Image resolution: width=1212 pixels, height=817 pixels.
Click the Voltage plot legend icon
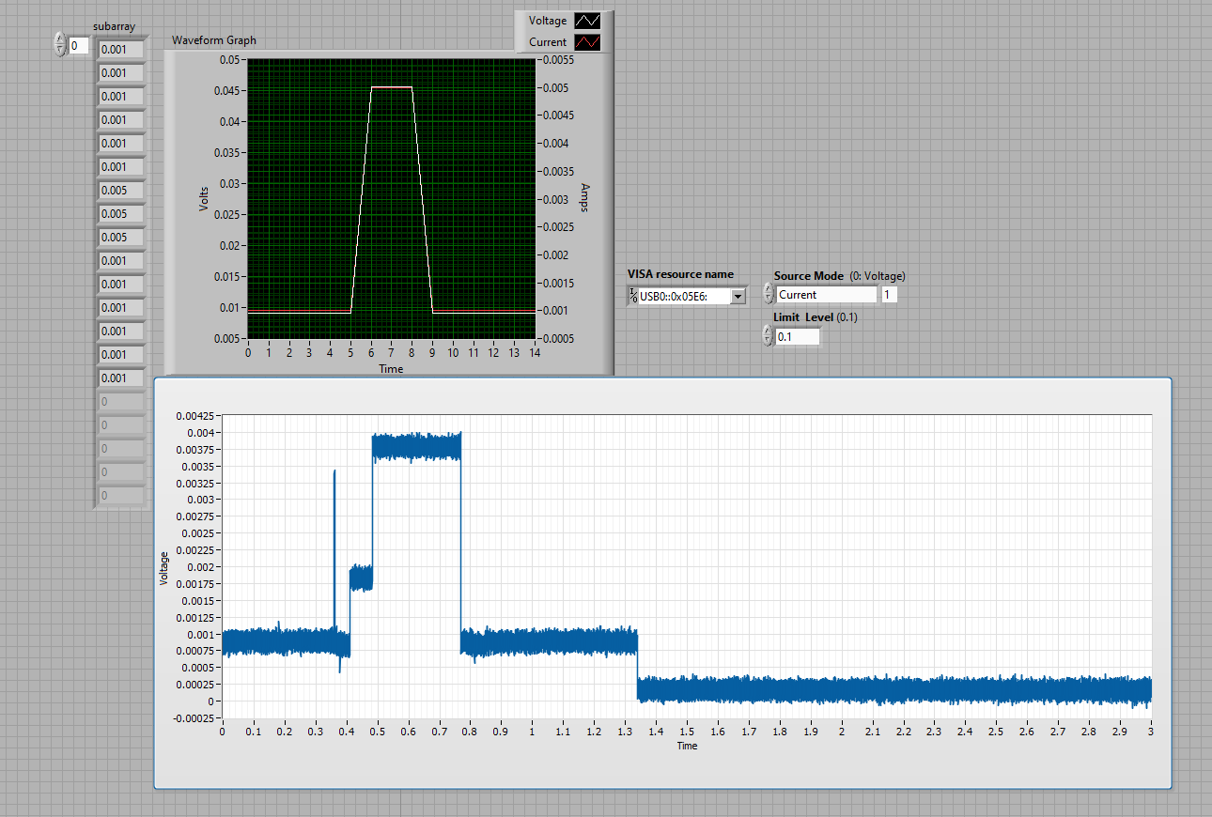[587, 21]
